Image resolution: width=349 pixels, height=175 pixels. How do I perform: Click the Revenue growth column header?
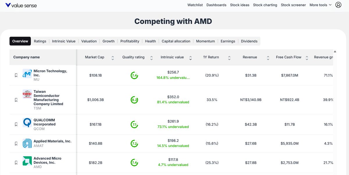(323, 57)
